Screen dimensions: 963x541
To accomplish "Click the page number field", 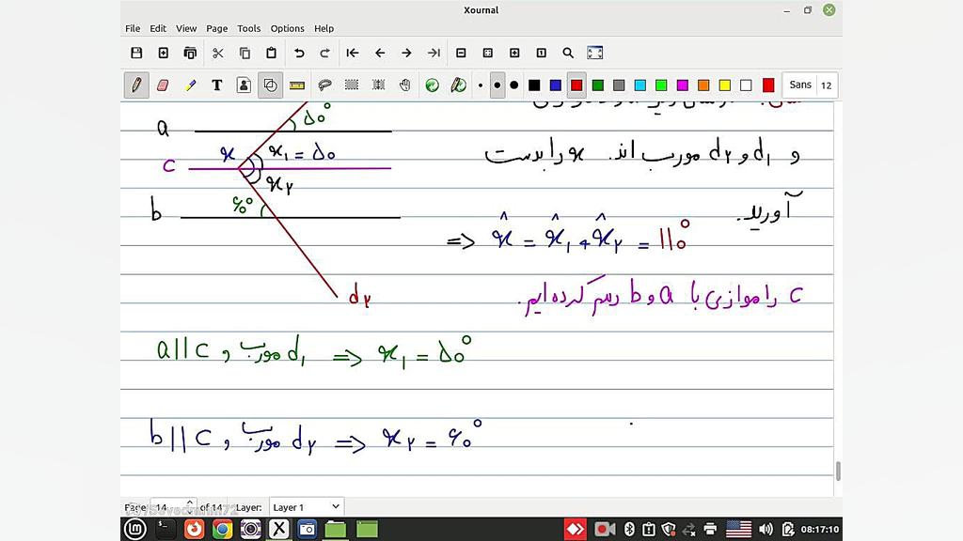I will tap(167, 507).
